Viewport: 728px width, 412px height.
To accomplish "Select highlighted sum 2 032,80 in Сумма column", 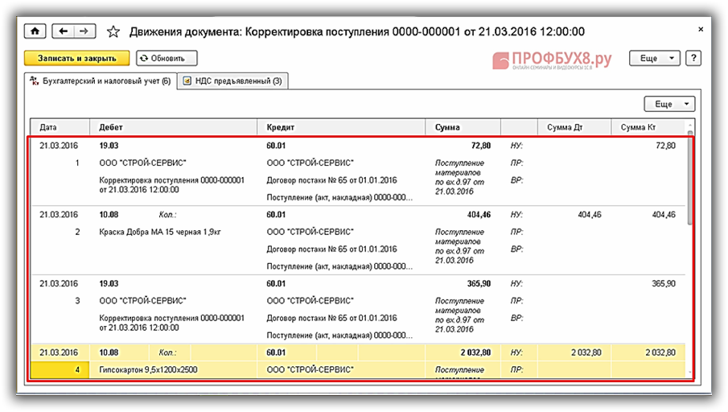I will click(475, 352).
